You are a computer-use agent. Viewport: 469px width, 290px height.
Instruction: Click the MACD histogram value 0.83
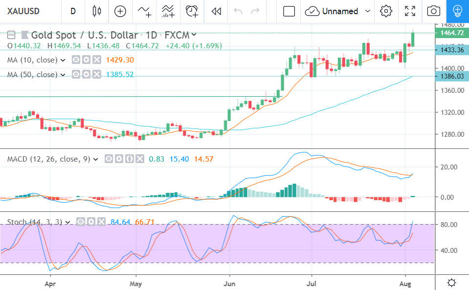[156, 159]
